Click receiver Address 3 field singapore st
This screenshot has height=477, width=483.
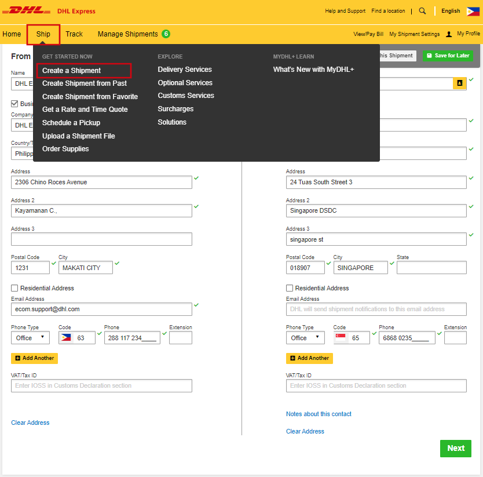(376, 239)
